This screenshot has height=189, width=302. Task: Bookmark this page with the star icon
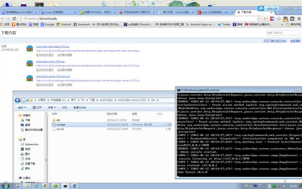click(x=259, y=18)
